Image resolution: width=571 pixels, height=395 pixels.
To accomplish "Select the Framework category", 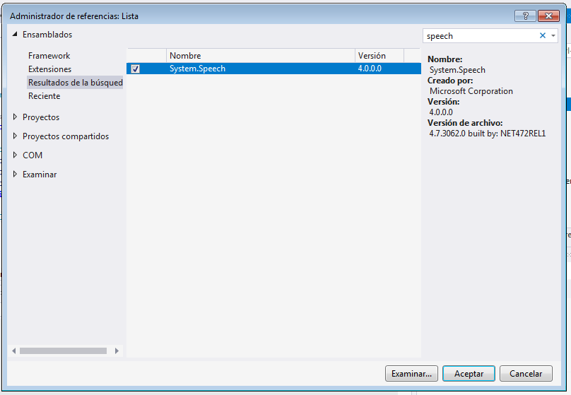I will coord(49,56).
